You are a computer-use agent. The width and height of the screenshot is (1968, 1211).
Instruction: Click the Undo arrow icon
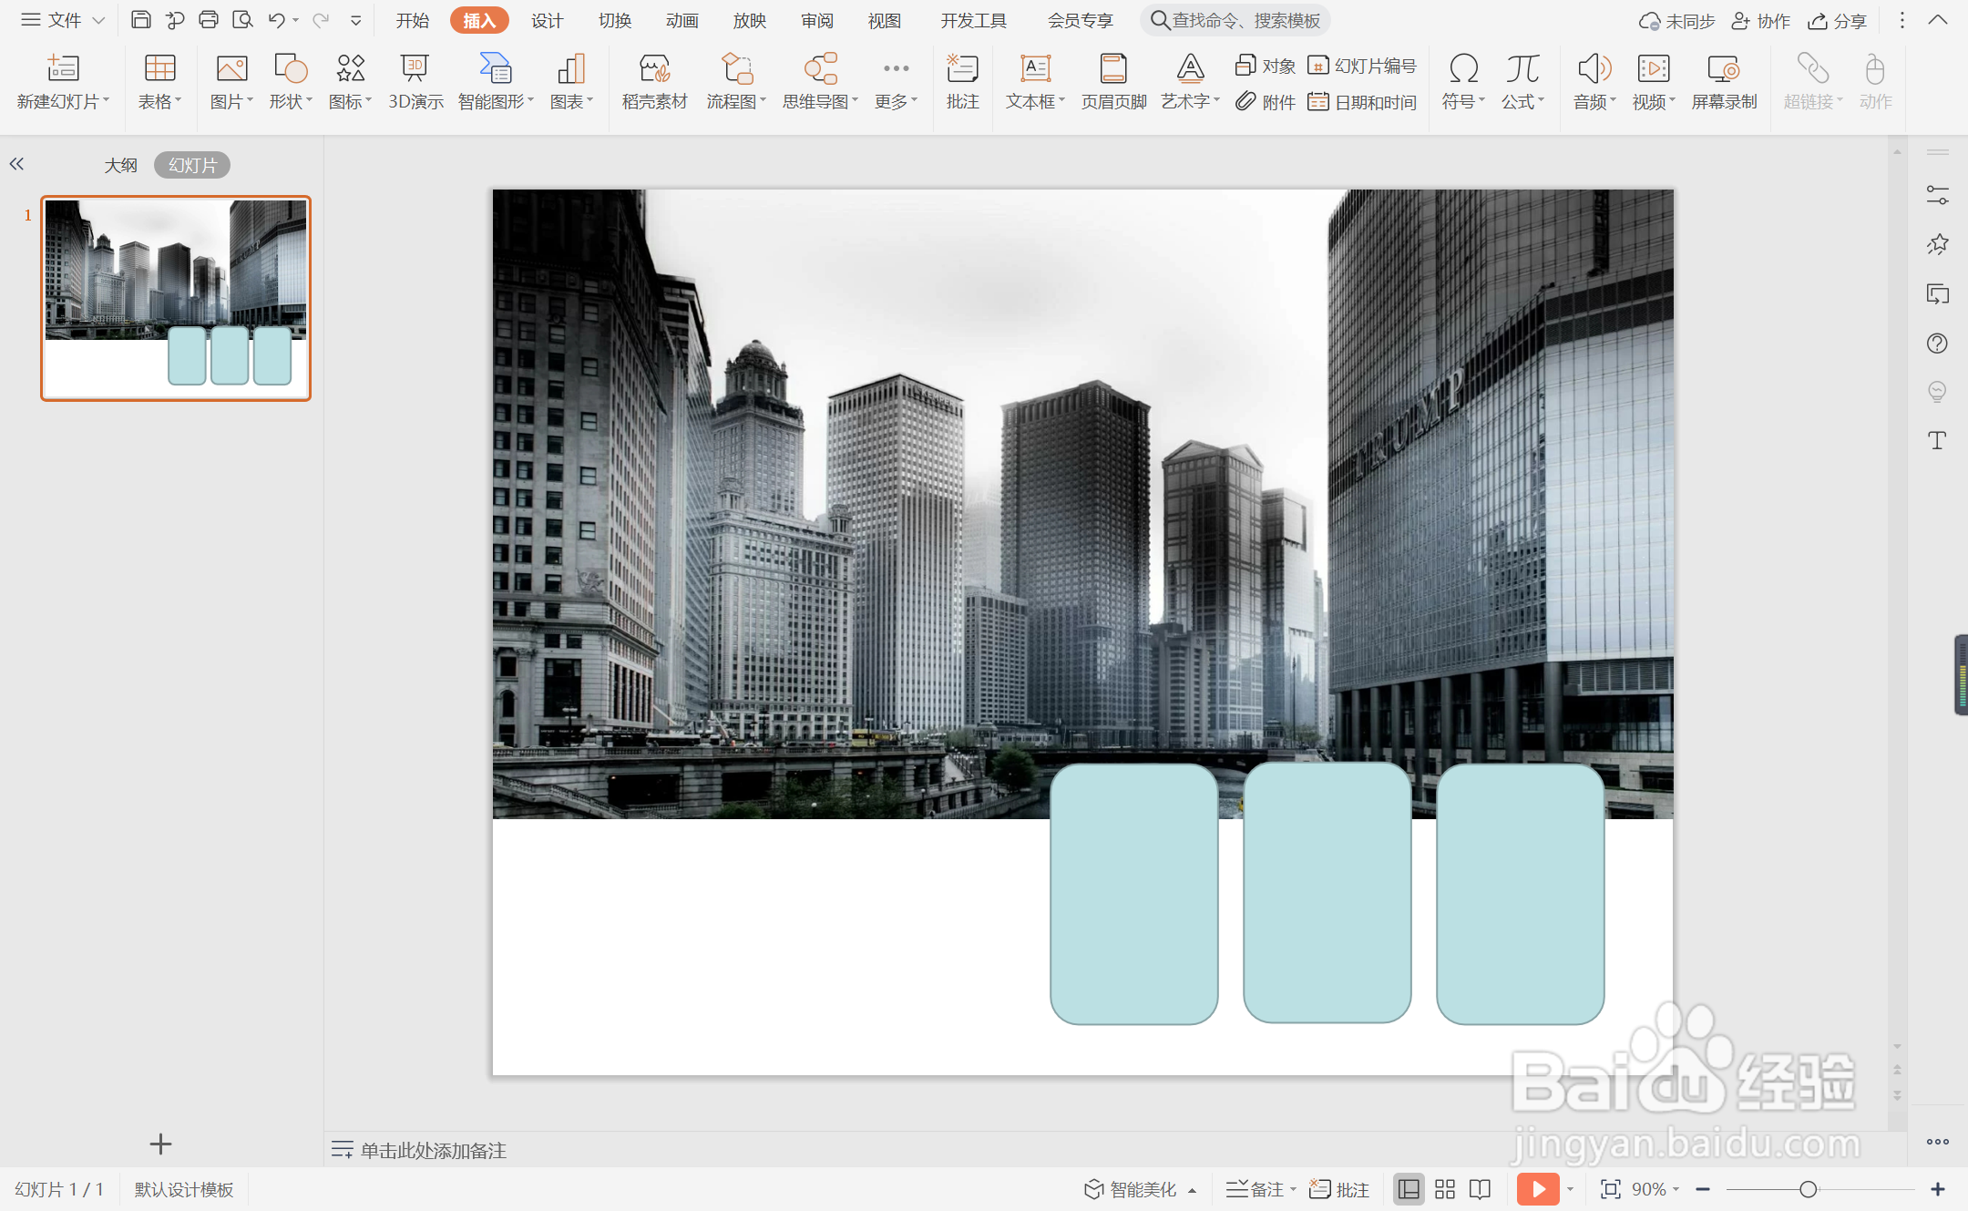point(277,20)
